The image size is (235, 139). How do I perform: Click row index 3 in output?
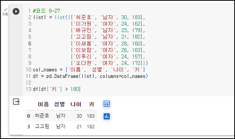[x=28, y=127]
